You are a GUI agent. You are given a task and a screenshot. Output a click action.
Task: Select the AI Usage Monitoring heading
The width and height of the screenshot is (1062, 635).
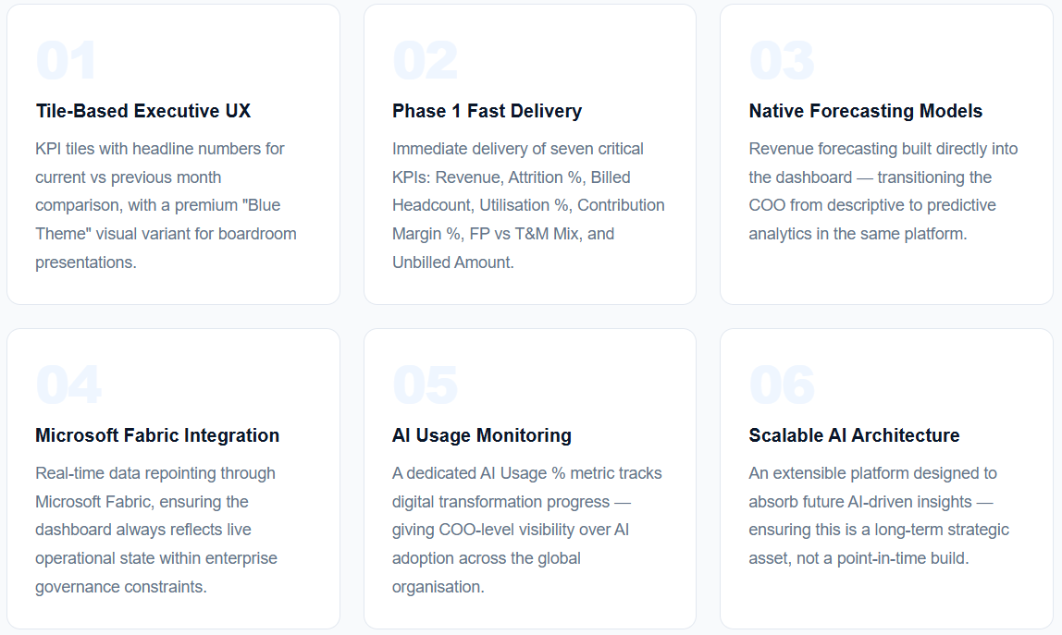pyautogui.click(x=482, y=435)
